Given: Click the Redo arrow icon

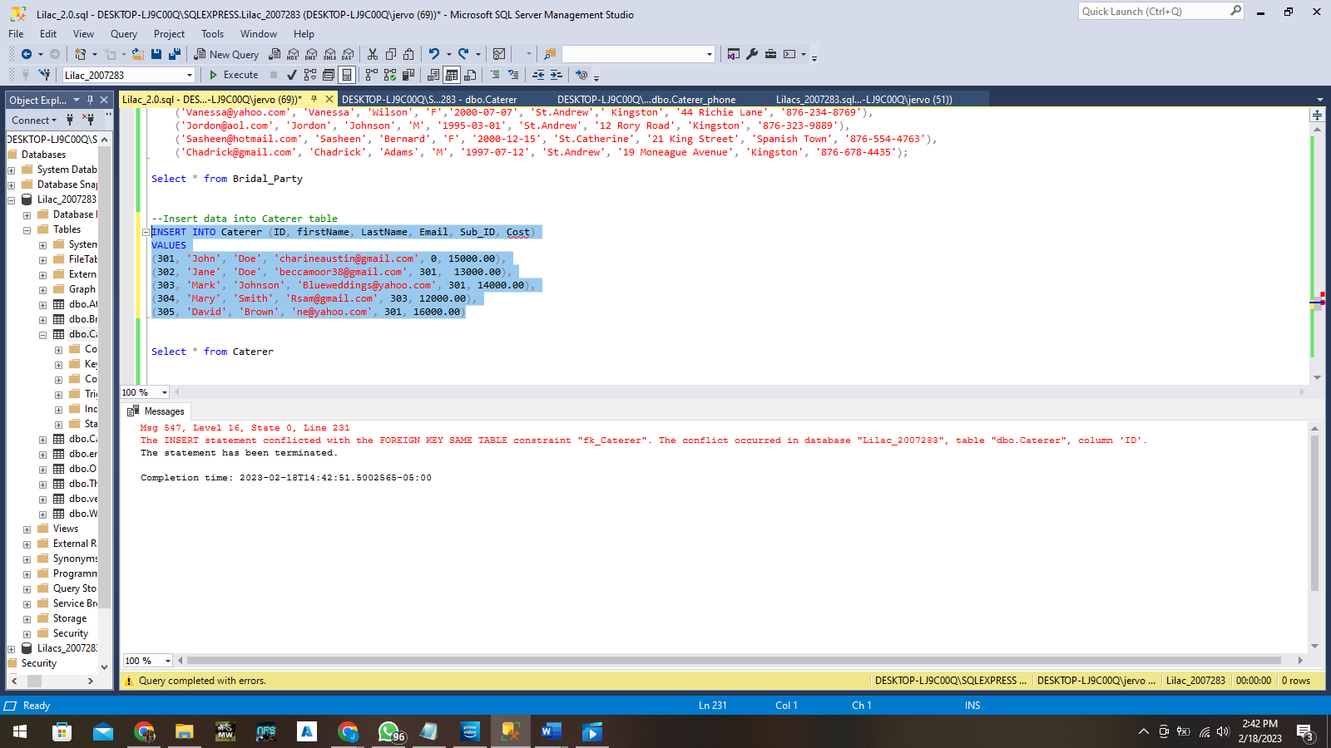Looking at the screenshot, I should 463,54.
